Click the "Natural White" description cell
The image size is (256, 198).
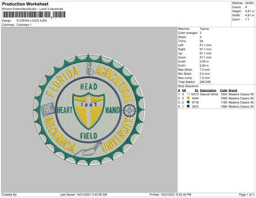pos(209,94)
